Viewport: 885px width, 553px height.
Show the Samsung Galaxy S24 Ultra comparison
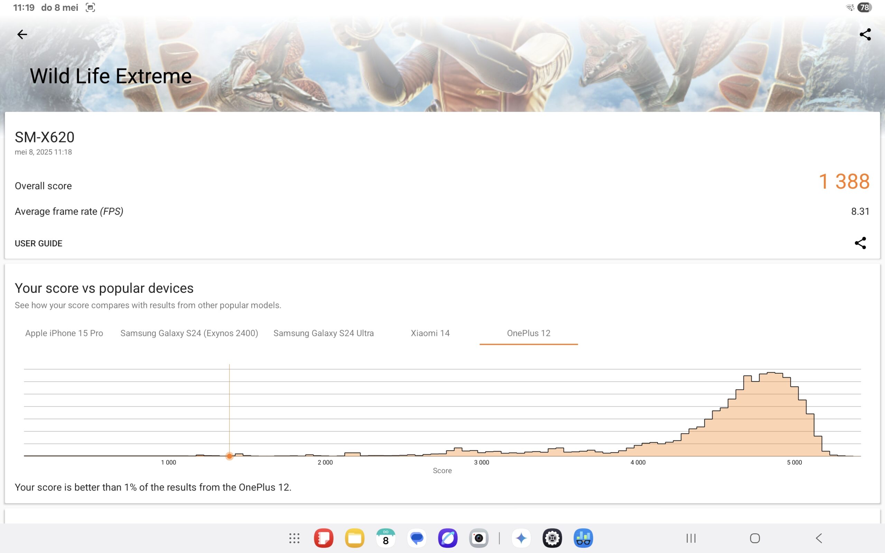pyautogui.click(x=323, y=333)
